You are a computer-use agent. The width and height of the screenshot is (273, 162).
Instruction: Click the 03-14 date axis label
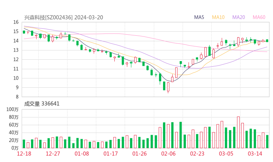[255, 154]
